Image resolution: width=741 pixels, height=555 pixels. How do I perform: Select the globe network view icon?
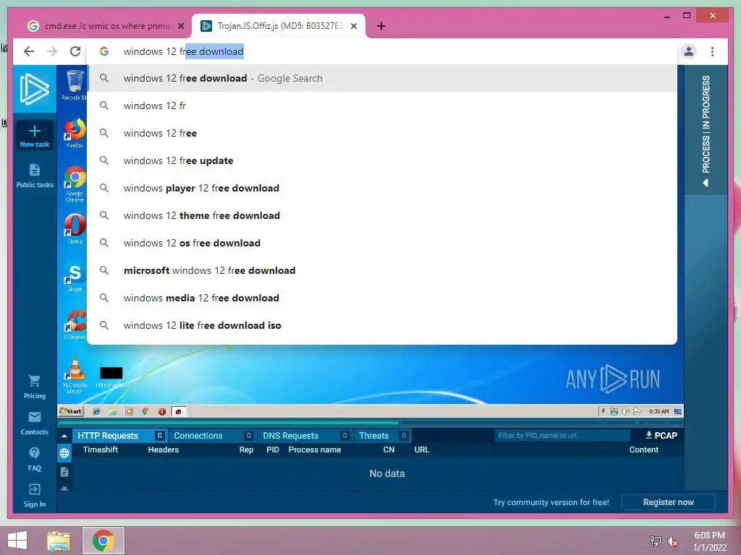[x=64, y=454]
